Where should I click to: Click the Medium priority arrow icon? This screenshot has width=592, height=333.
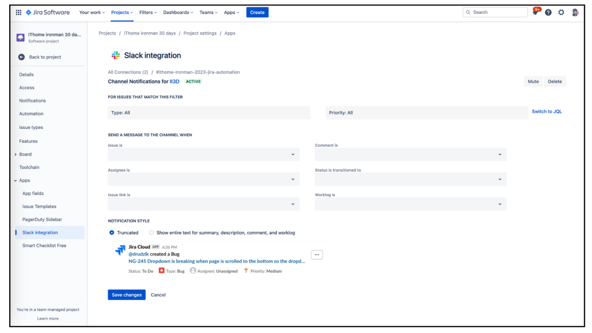click(x=246, y=271)
